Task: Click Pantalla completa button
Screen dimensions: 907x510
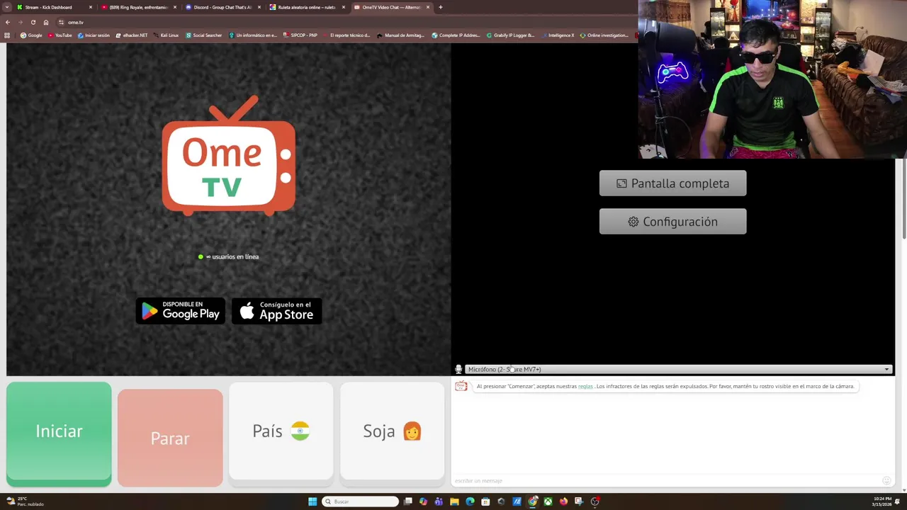Action: click(672, 183)
